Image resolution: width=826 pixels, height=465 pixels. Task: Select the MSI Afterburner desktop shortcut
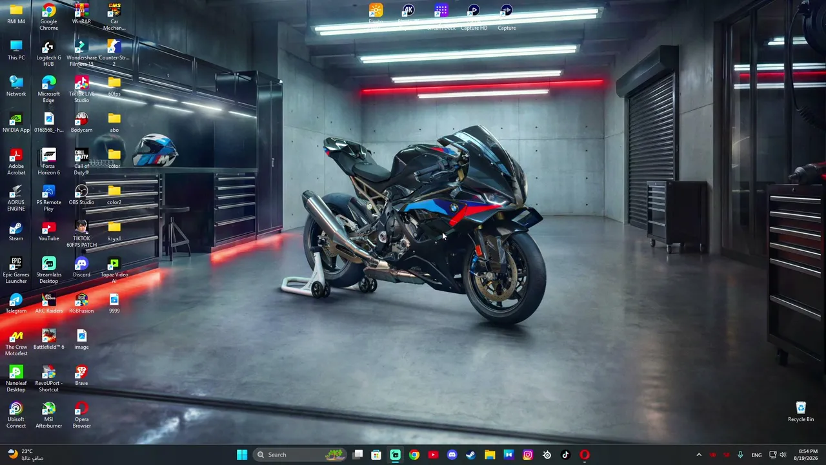[x=48, y=415]
